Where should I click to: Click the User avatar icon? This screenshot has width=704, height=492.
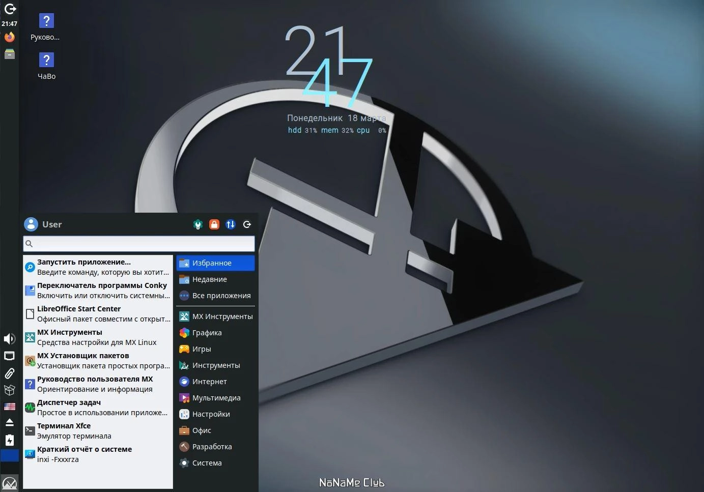pyautogui.click(x=31, y=224)
